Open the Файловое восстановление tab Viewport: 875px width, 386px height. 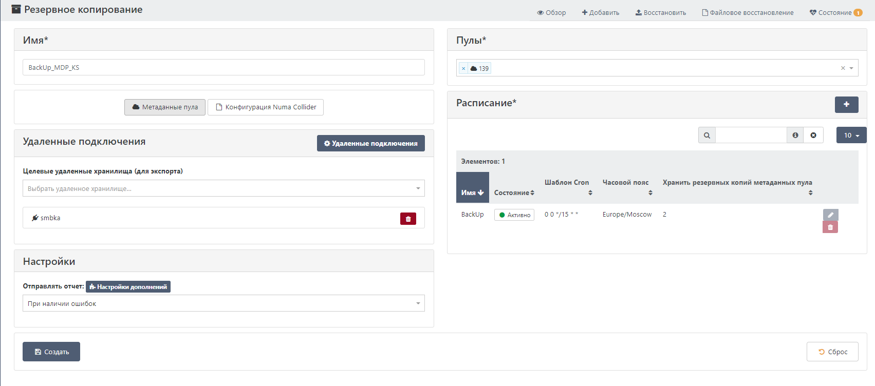[748, 12]
